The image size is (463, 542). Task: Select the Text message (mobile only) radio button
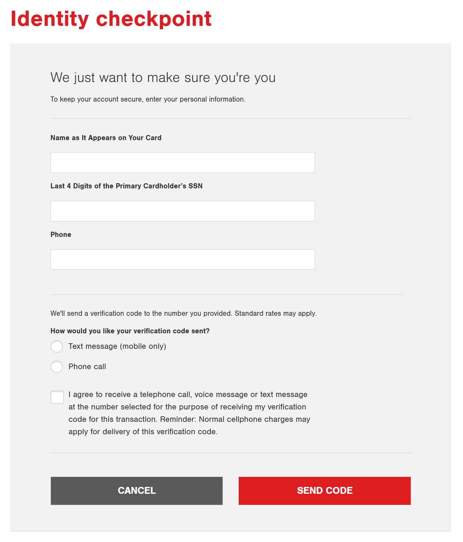click(x=57, y=346)
